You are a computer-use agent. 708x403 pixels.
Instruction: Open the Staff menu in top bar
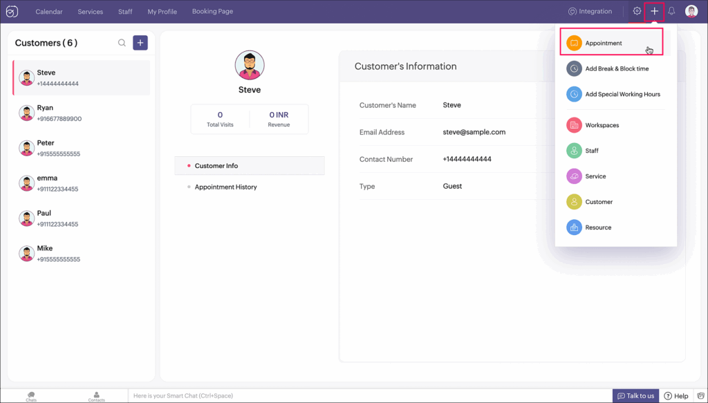[125, 12]
